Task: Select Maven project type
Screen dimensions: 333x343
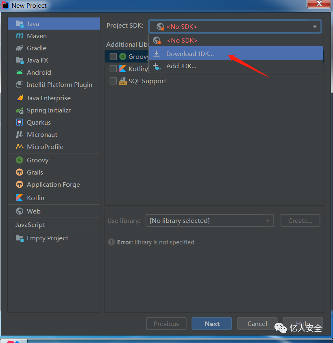Action: pos(54,36)
